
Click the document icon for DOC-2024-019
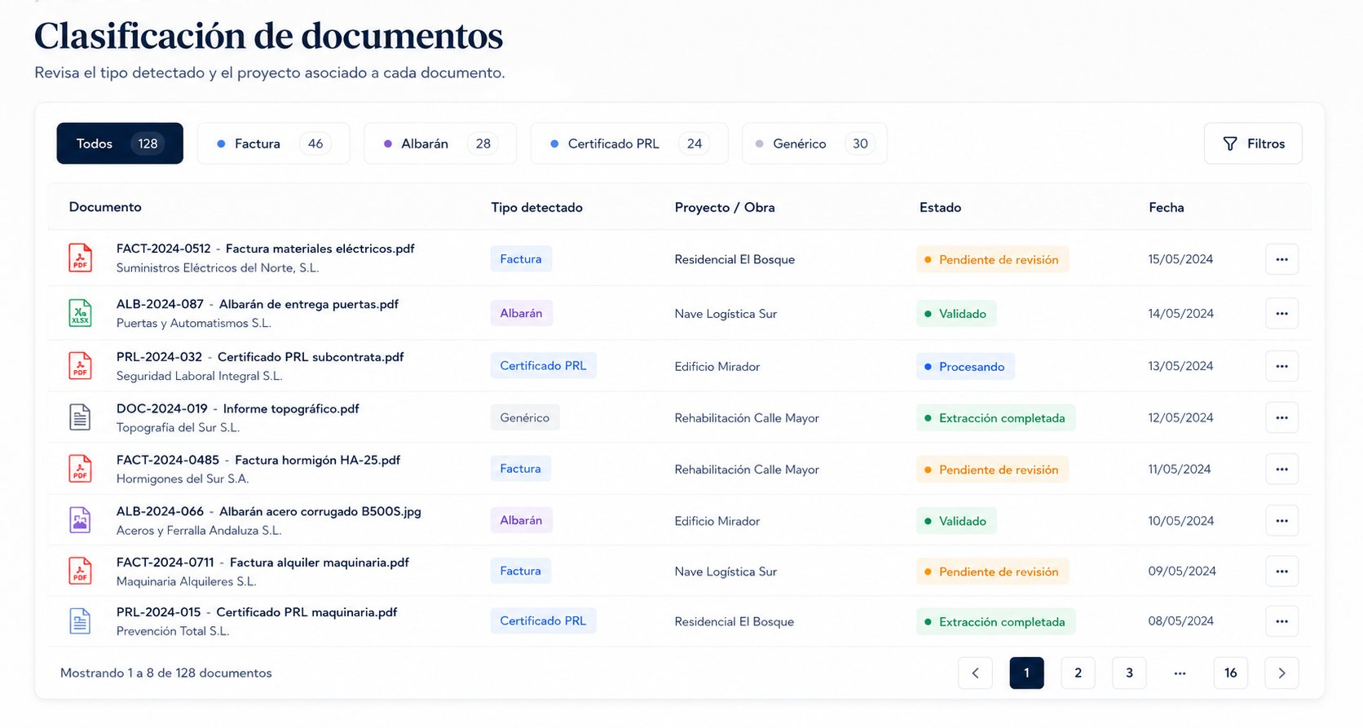click(80, 417)
